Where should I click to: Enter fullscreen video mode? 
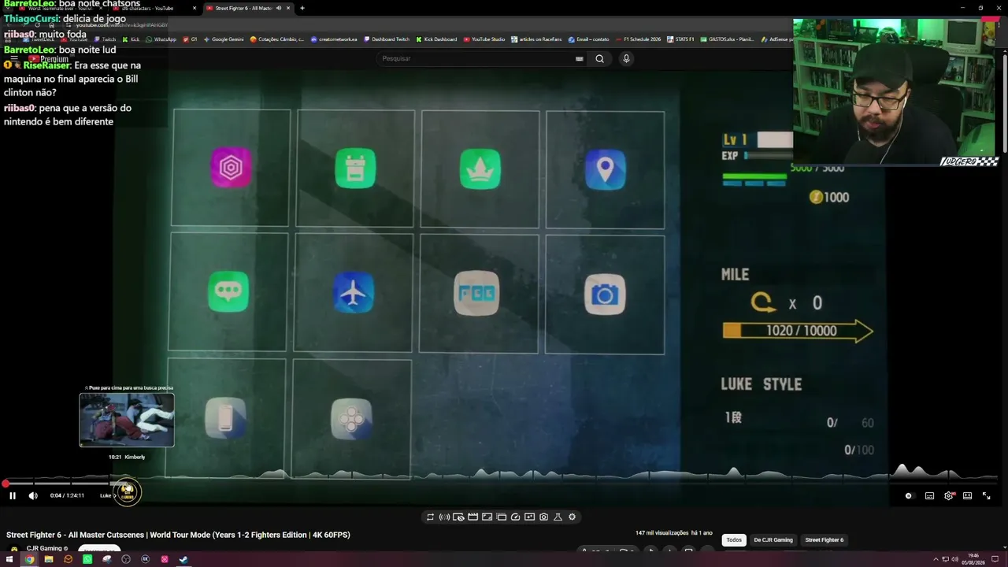(986, 495)
